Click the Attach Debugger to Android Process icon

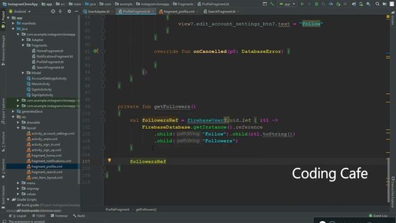coord(338,4)
